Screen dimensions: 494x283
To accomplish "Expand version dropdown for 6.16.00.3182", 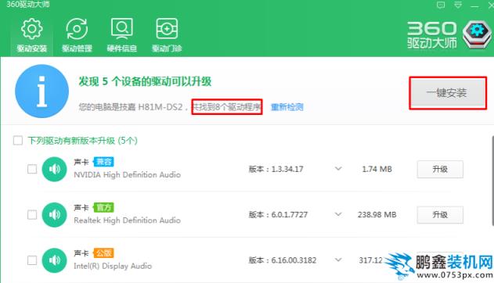I will pos(338,260).
